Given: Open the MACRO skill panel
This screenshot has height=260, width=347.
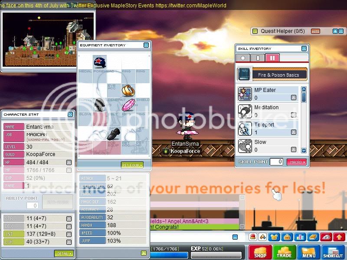Looking at the screenshot, I should click(296, 162).
